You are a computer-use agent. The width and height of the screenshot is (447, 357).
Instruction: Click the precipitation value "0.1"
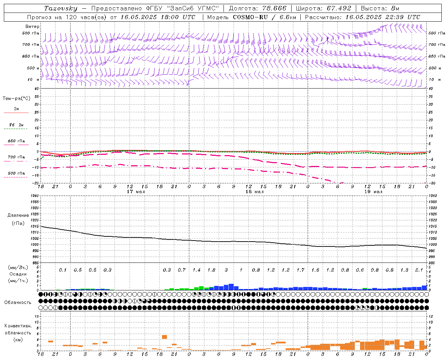click(63, 270)
